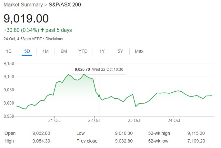Click the Market Summary breadcrumb link
Screen dimensions: 221x148
tap(23, 5)
